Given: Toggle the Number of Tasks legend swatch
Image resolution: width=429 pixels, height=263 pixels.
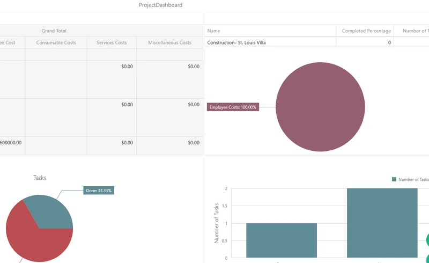Looking at the screenshot, I should point(394,179).
